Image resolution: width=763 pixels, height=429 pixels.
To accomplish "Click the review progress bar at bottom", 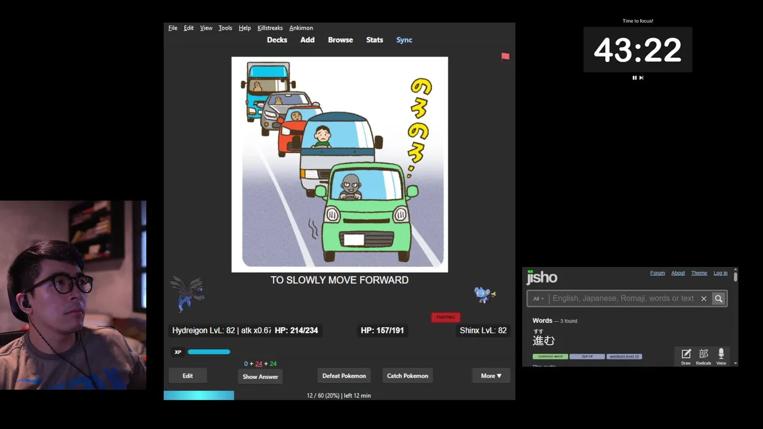I will [199, 396].
